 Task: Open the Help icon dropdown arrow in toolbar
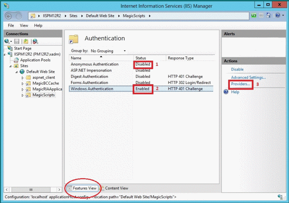click(283, 15)
